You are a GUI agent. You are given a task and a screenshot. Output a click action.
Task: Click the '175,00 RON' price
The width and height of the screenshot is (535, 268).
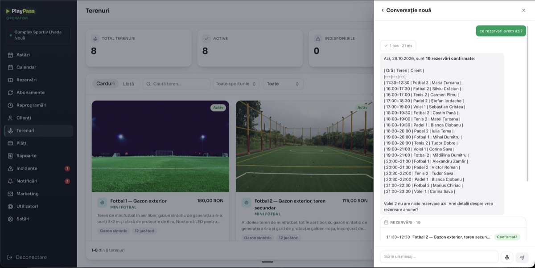355,201
